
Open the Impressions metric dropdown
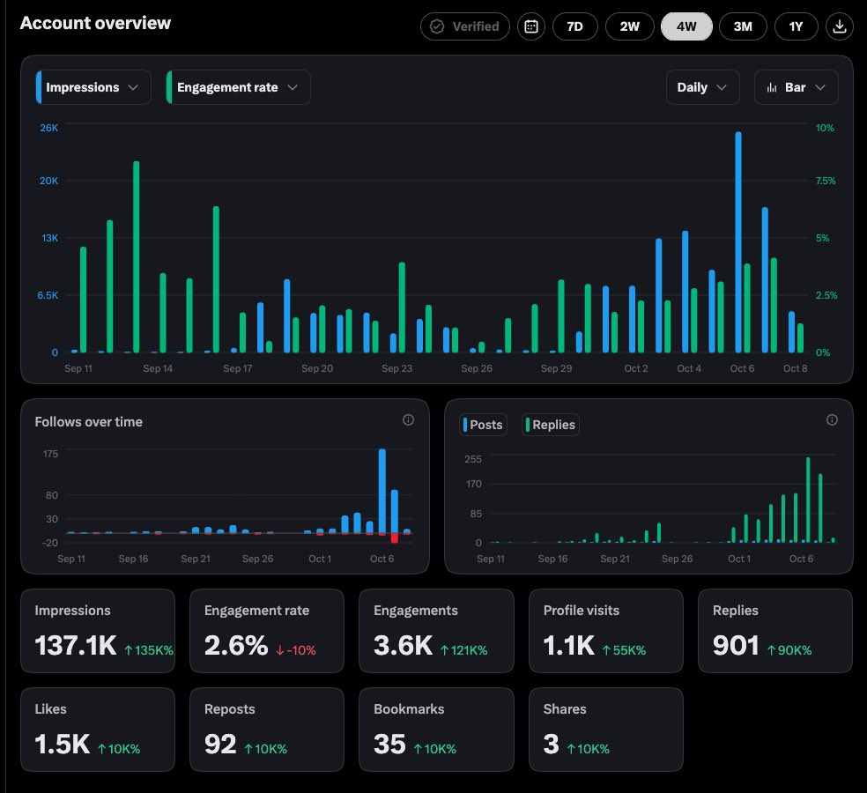tap(93, 87)
